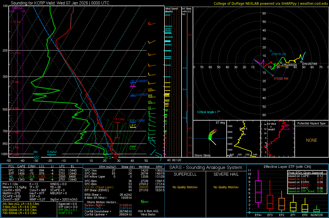Click the blue 'Bunkers Left = 218/19 kt' line
This screenshot has height=218, width=329.
click(108, 208)
